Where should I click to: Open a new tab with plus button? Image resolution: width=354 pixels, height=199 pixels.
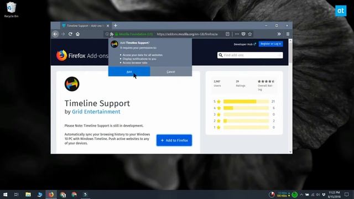(116, 25)
